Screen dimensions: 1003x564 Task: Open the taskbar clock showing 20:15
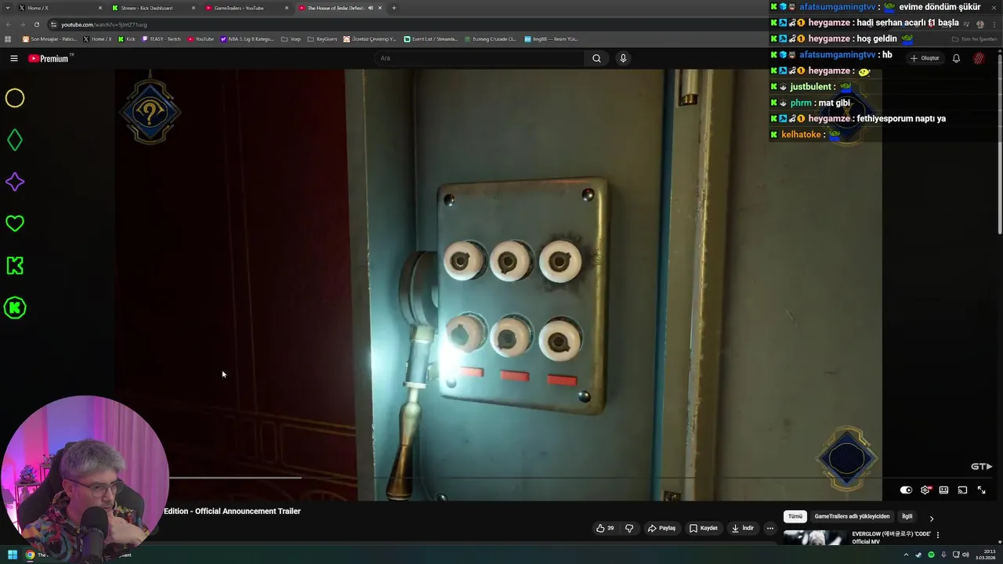(x=984, y=555)
